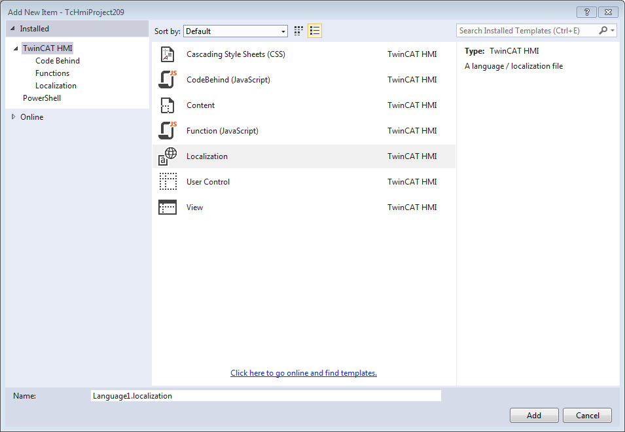Viewport: 625px width, 432px height.
Task: Select the TwinCAT HMI category
Action: point(47,48)
